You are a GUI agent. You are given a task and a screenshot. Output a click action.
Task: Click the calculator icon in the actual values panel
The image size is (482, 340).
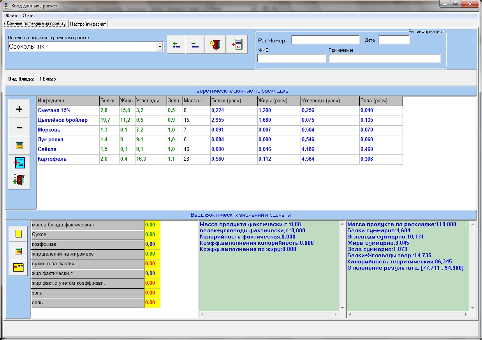point(18,251)
